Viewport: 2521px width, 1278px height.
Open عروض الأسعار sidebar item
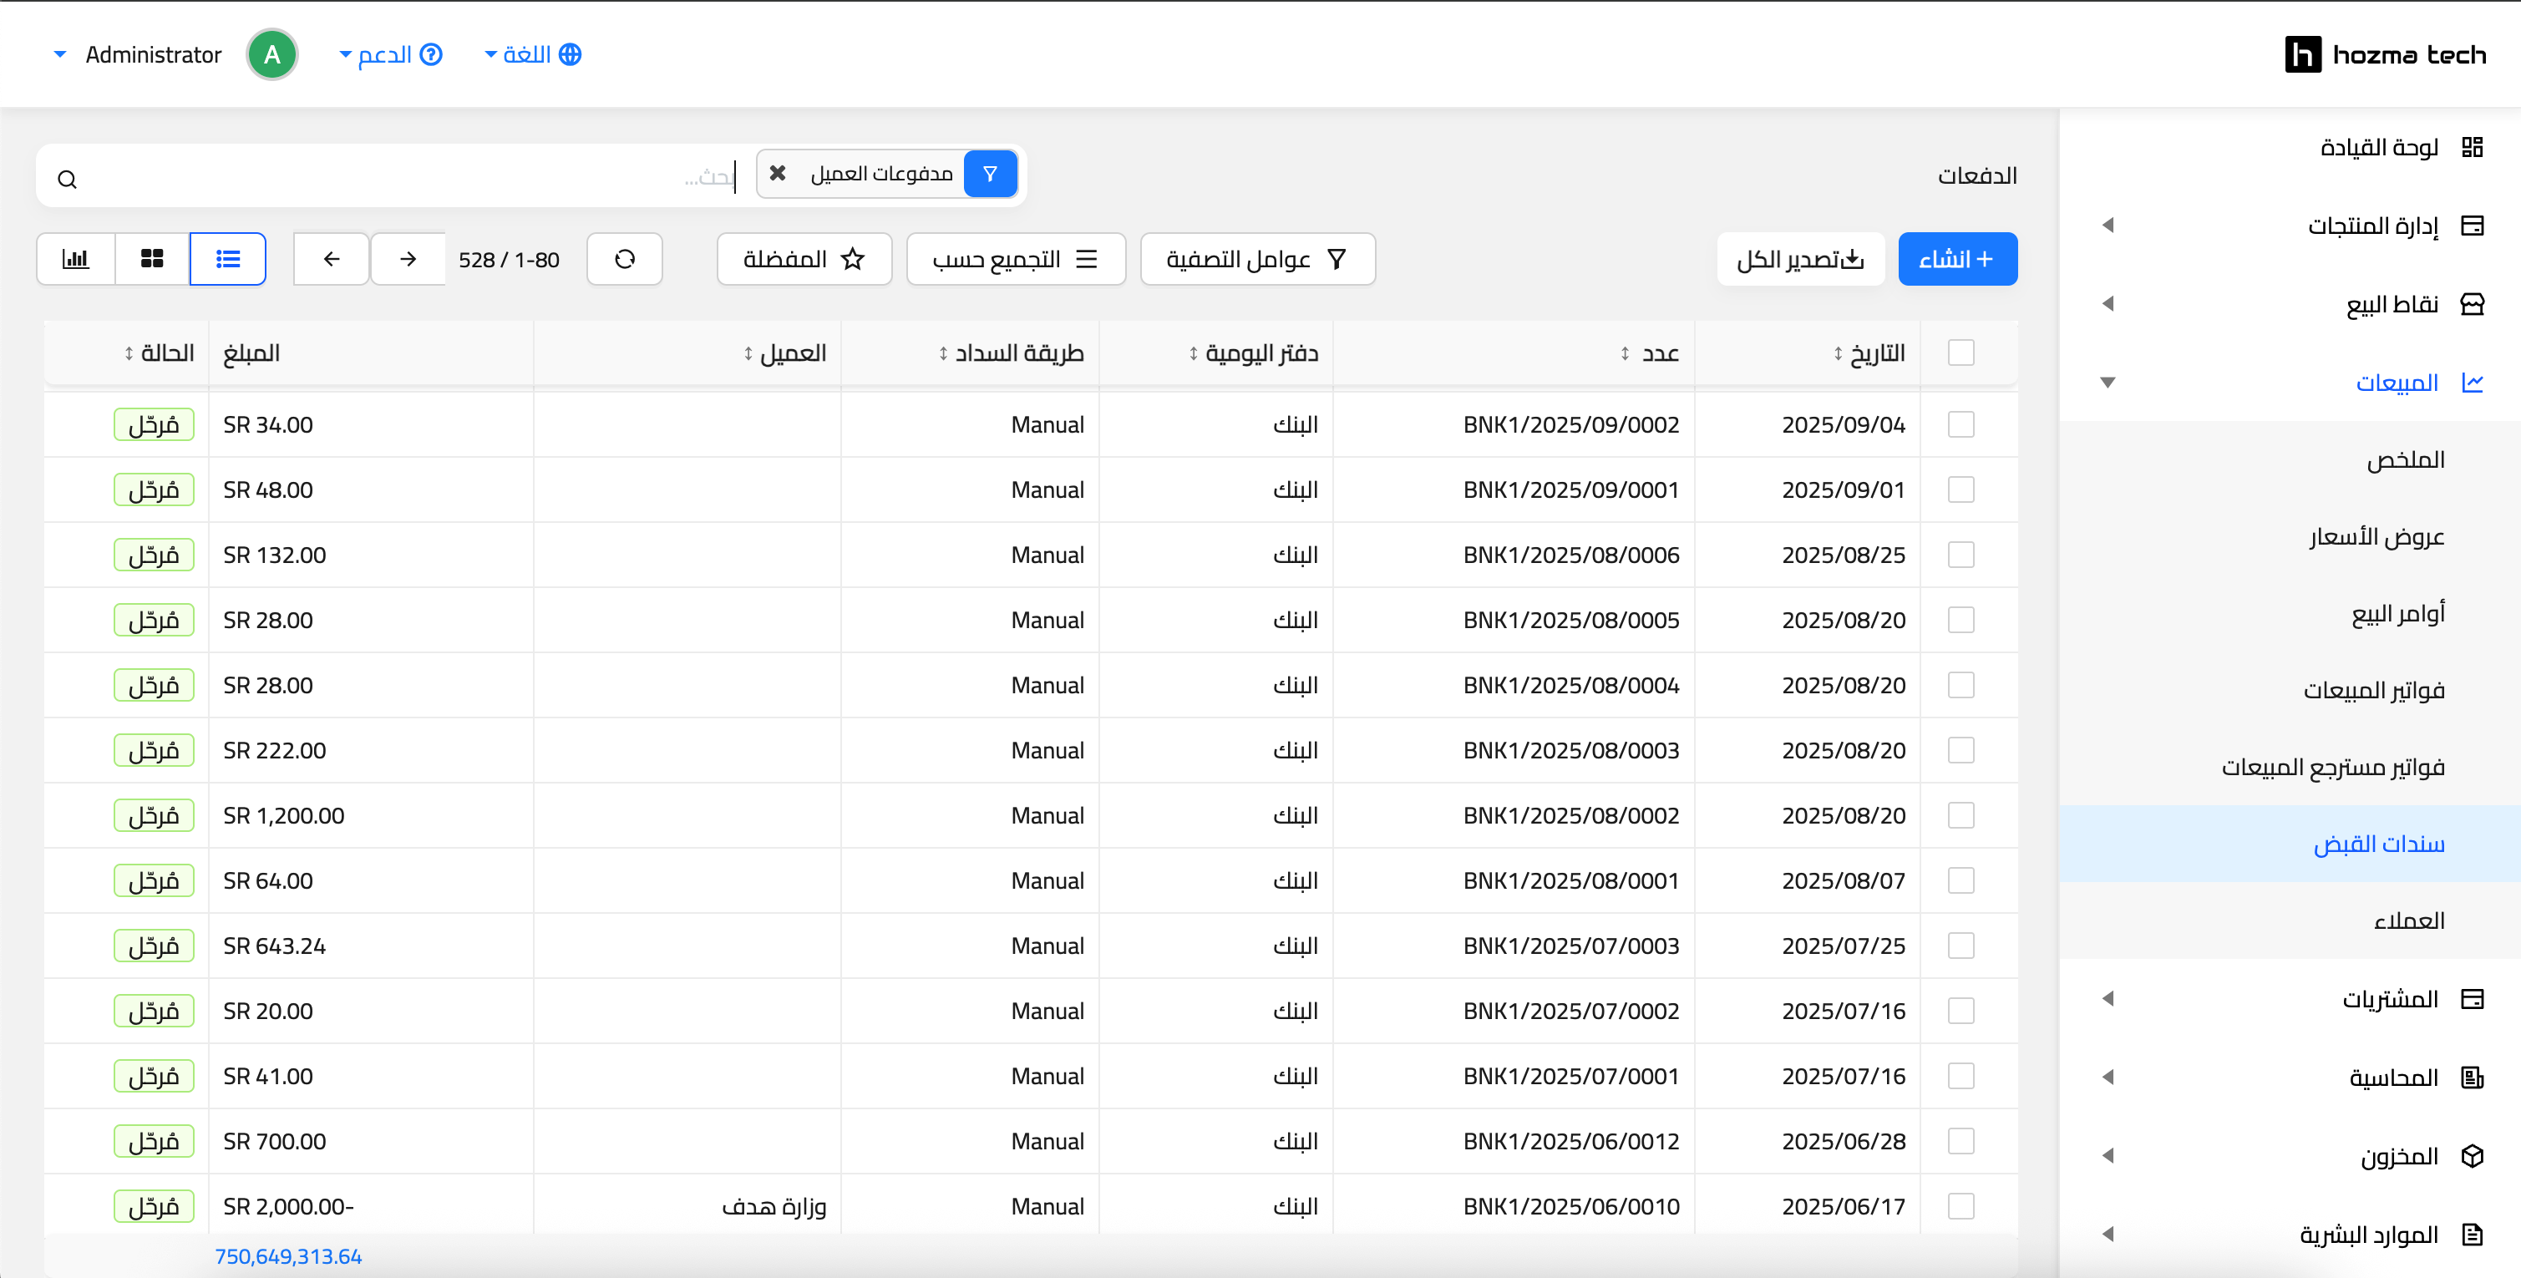(x=2376, y=536)
